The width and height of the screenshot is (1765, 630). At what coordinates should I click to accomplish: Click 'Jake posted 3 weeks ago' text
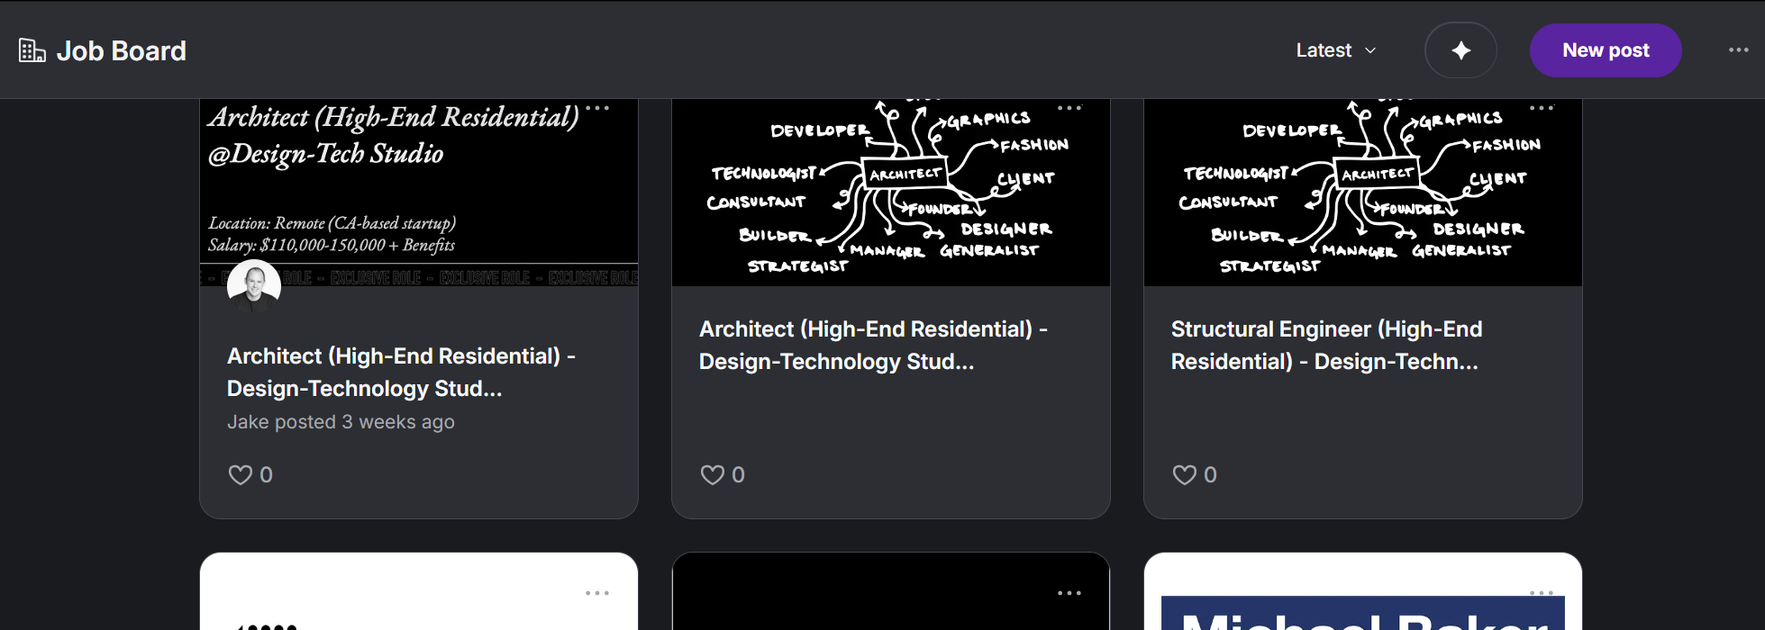pos(341,422)
